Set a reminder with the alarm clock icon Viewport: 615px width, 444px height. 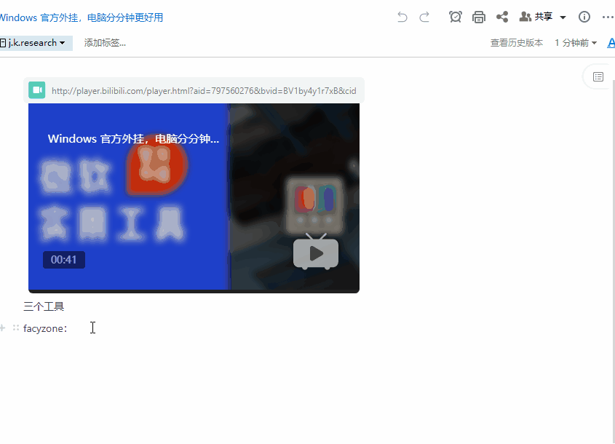pyautogui.click(x=456, y=17)
